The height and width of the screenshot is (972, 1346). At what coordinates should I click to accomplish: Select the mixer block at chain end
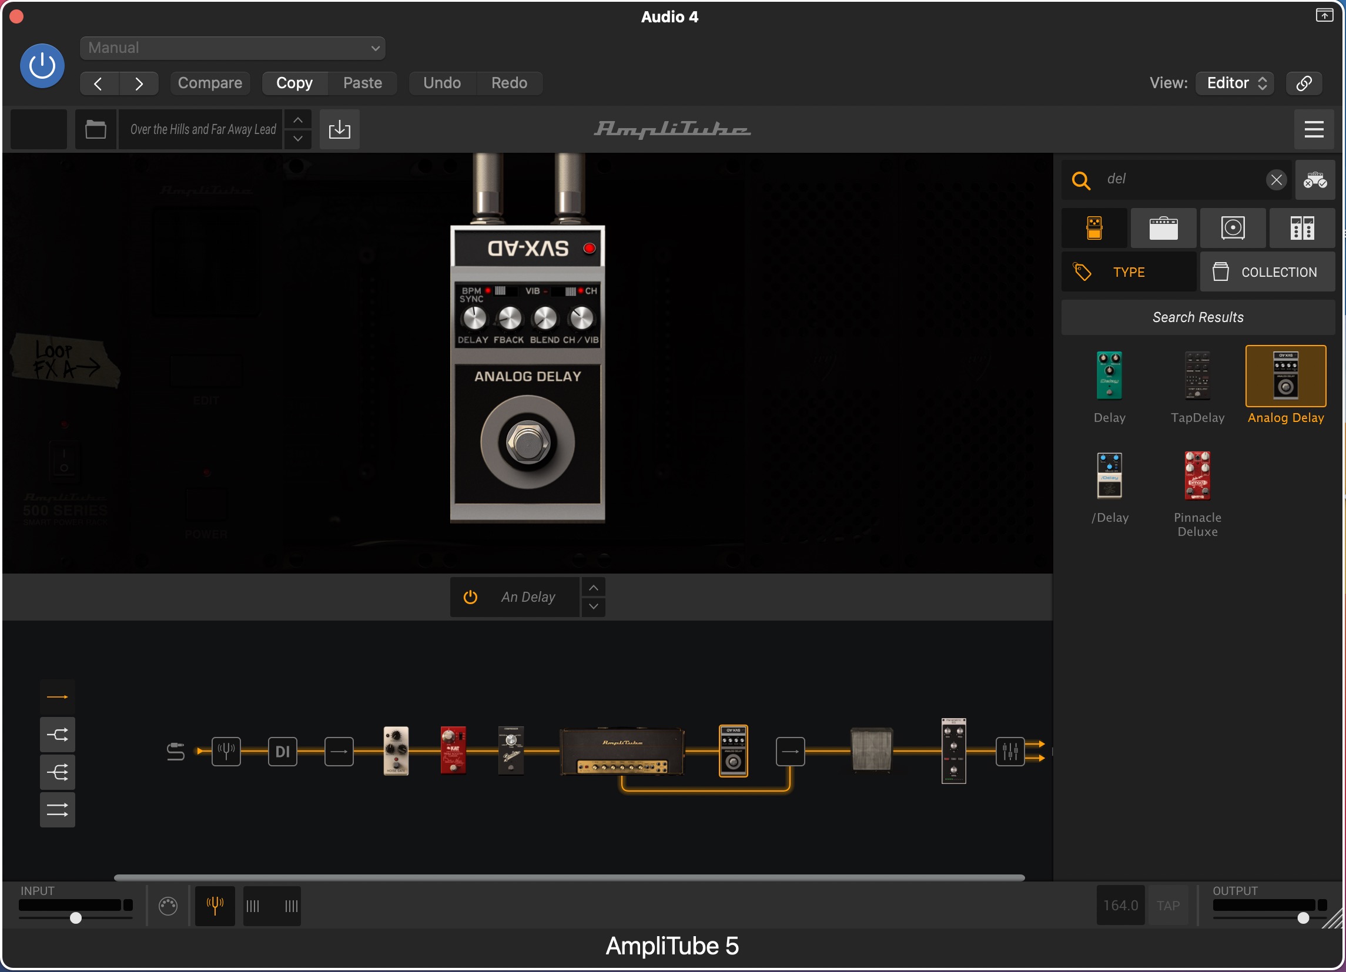pyautogui.click(x=1010, y=751)
